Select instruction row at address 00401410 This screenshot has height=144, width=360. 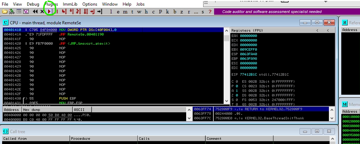pos(113,30)
